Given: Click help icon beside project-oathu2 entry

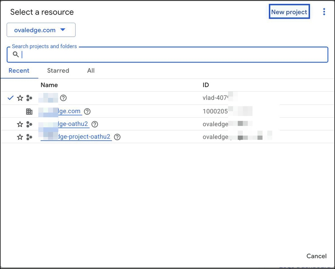Looking at the screenshot, I should 117,137.
